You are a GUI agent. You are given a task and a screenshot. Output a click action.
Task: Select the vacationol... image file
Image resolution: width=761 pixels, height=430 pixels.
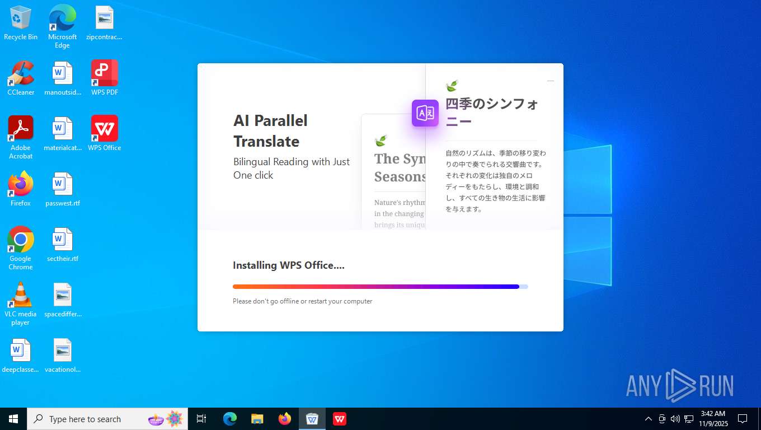[62, 356]
